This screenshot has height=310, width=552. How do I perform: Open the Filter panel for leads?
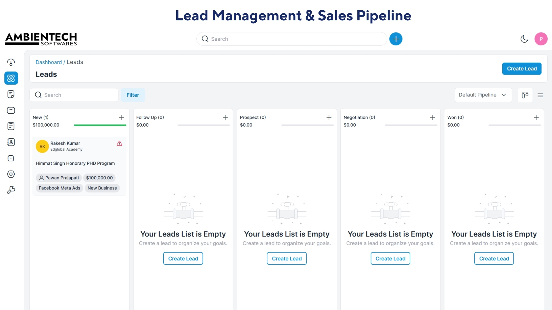133,95
